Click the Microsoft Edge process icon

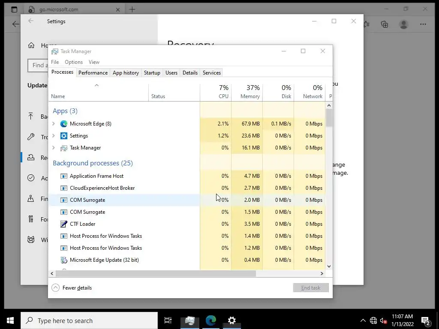(x=64, y=124)
